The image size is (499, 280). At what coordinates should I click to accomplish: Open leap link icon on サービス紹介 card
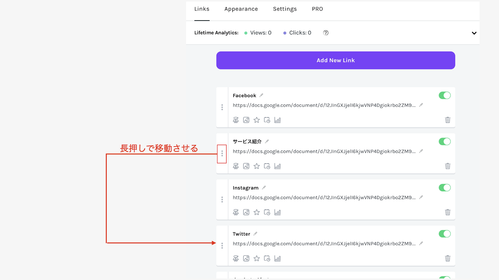[236, 166]
